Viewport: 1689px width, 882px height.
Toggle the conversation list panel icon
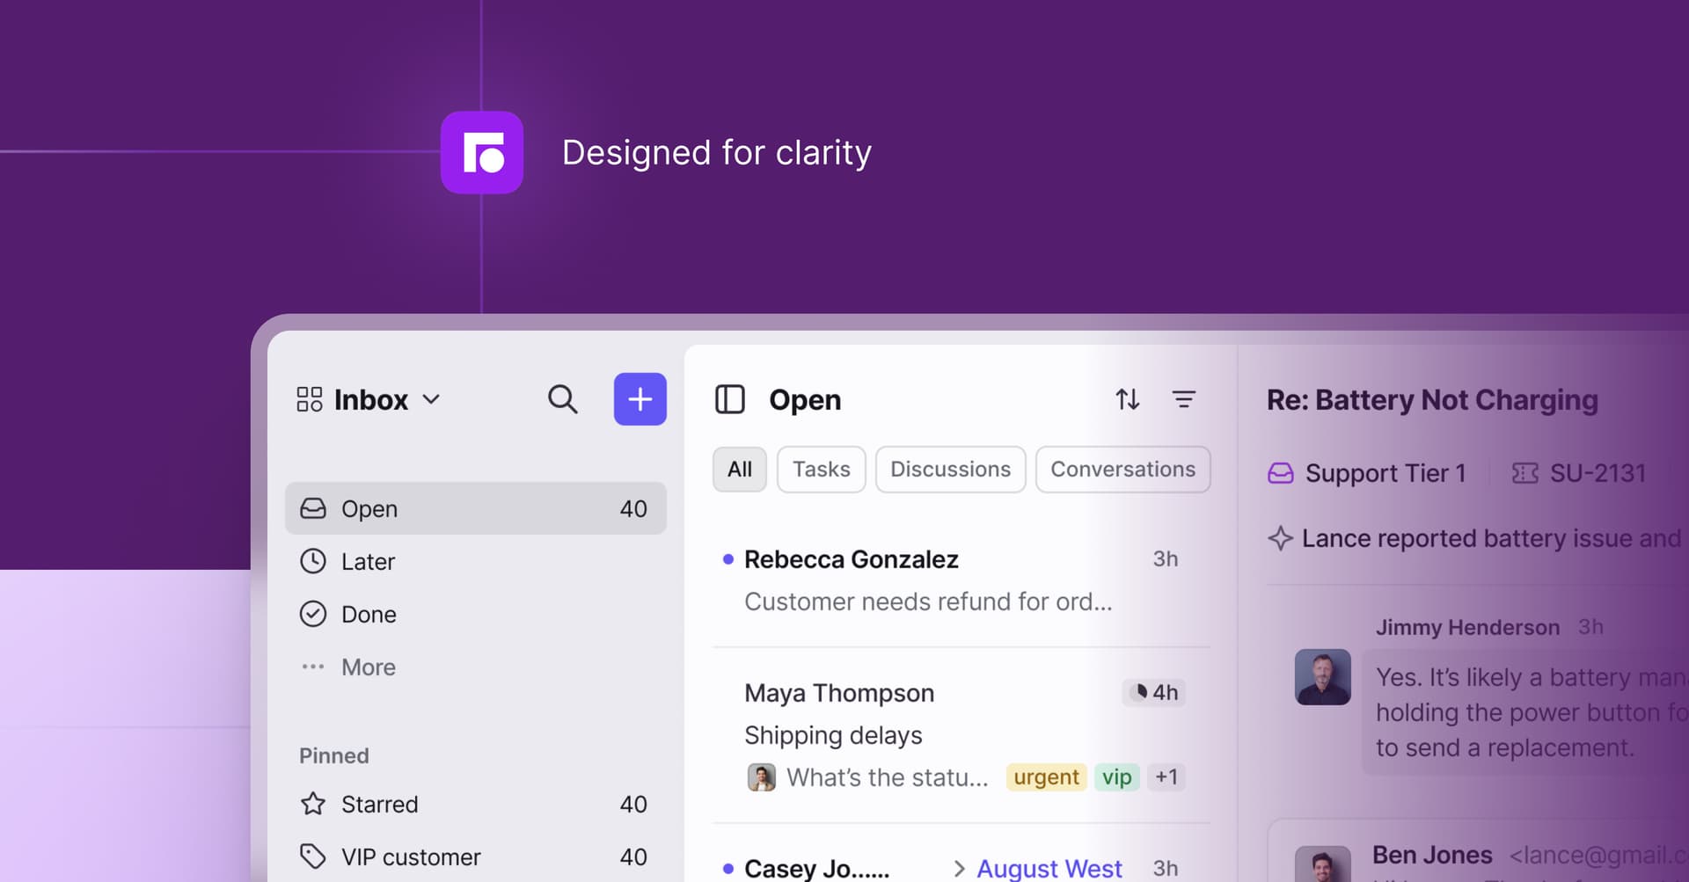pos(729,399)
